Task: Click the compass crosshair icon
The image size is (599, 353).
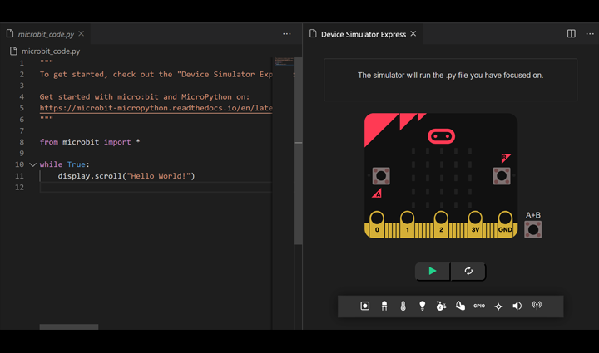Action: [498, 306]
